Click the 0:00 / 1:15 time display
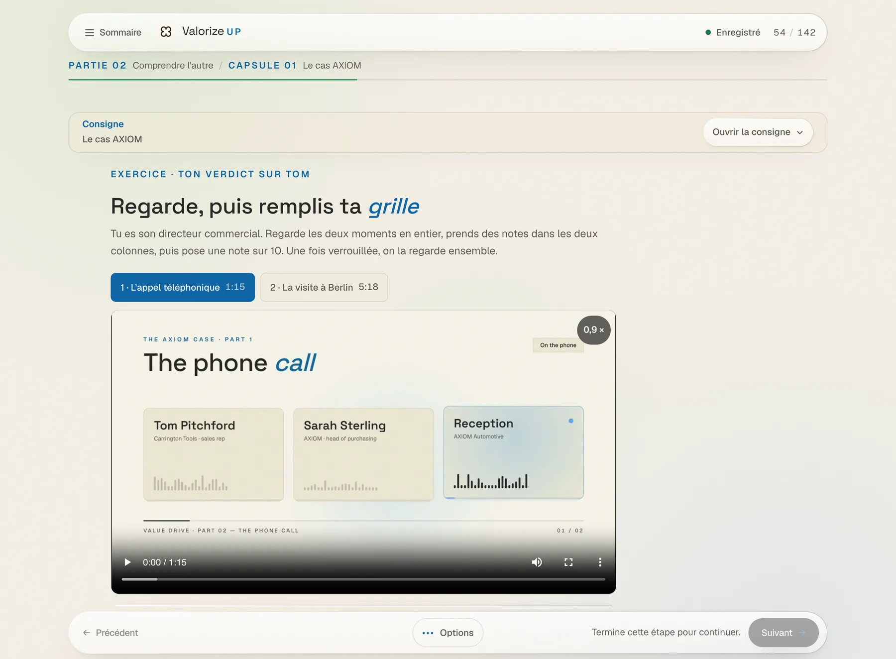Screen dimensions: 896x659 tap(165, 562)
